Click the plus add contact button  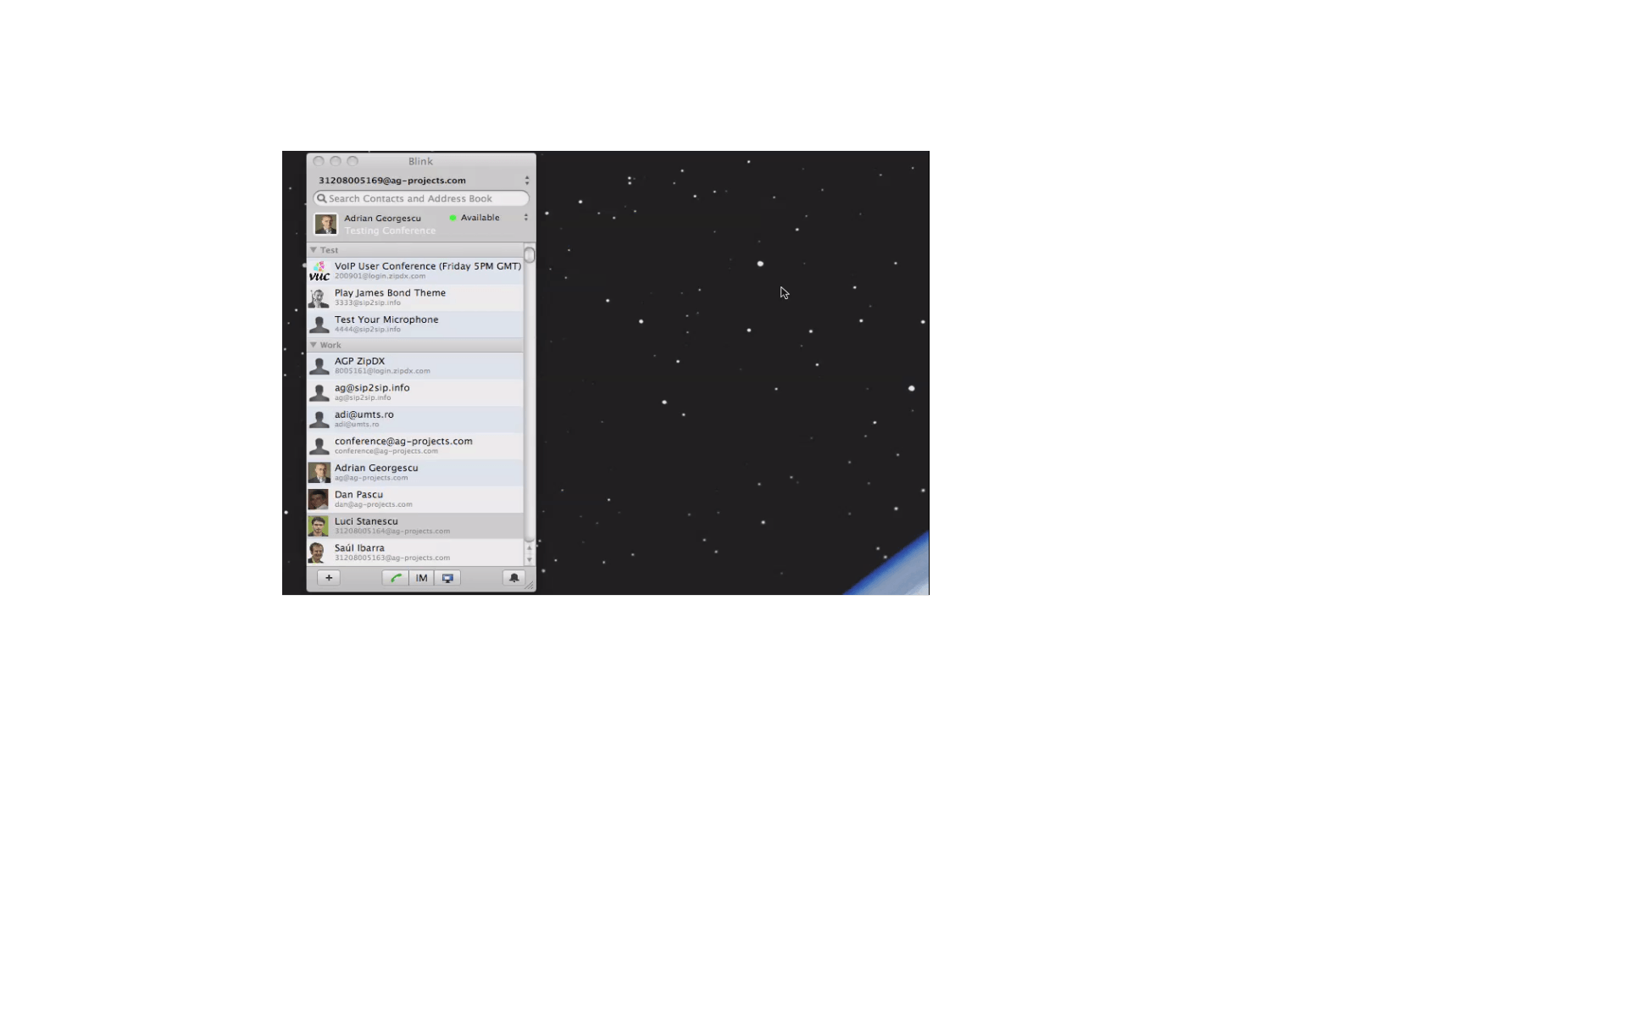click(329, 578)
